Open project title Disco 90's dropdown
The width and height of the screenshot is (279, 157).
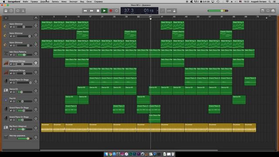[140, 5]
